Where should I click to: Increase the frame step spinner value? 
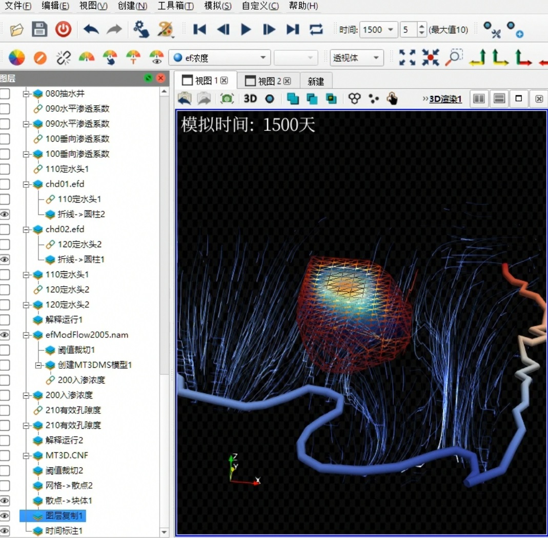(x=422, y=26)
